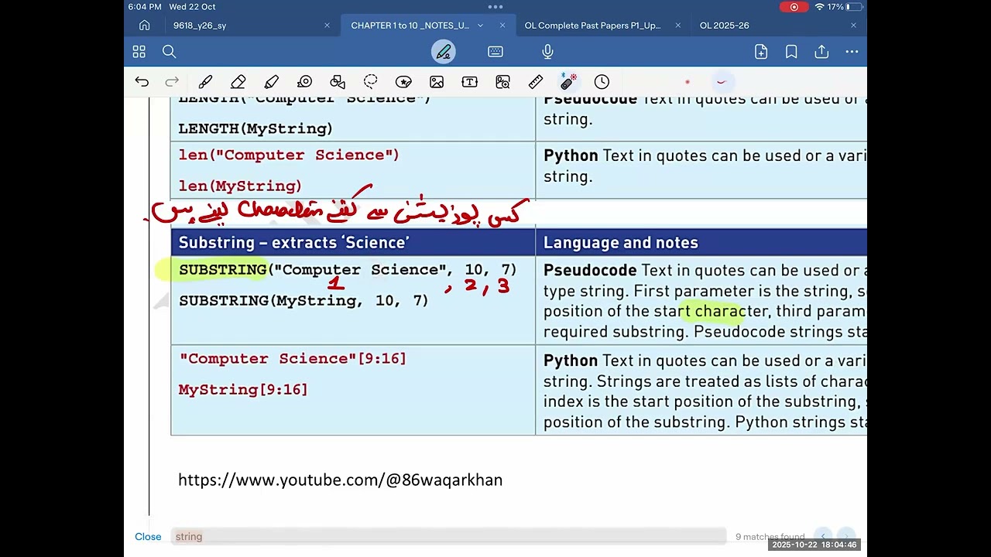Tap the 6:04 PM clock
This screenshot has height=557, width=991.
point(145,7)
